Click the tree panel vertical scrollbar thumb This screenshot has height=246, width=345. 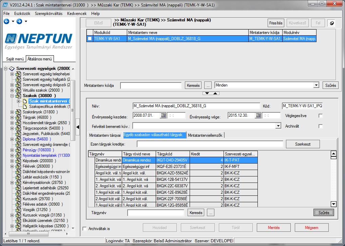click(x=73, y=110)
